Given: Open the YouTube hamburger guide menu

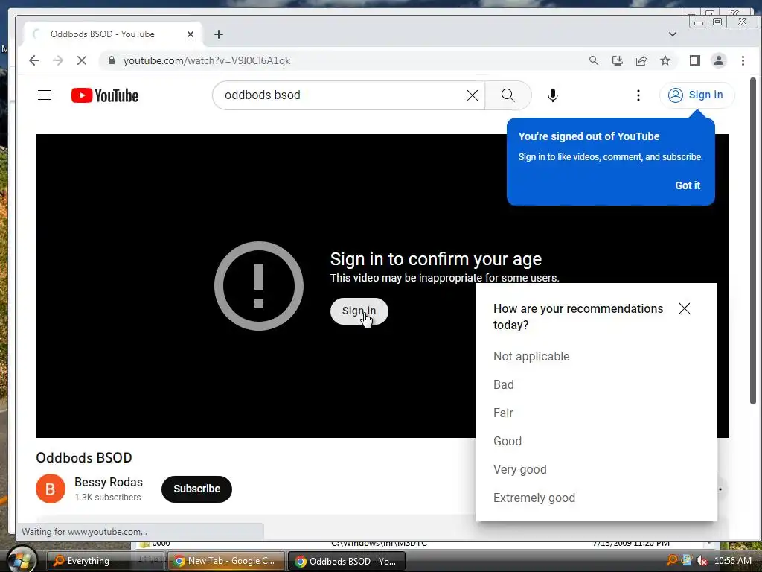Looking at the screenshot, I should 45,95.
